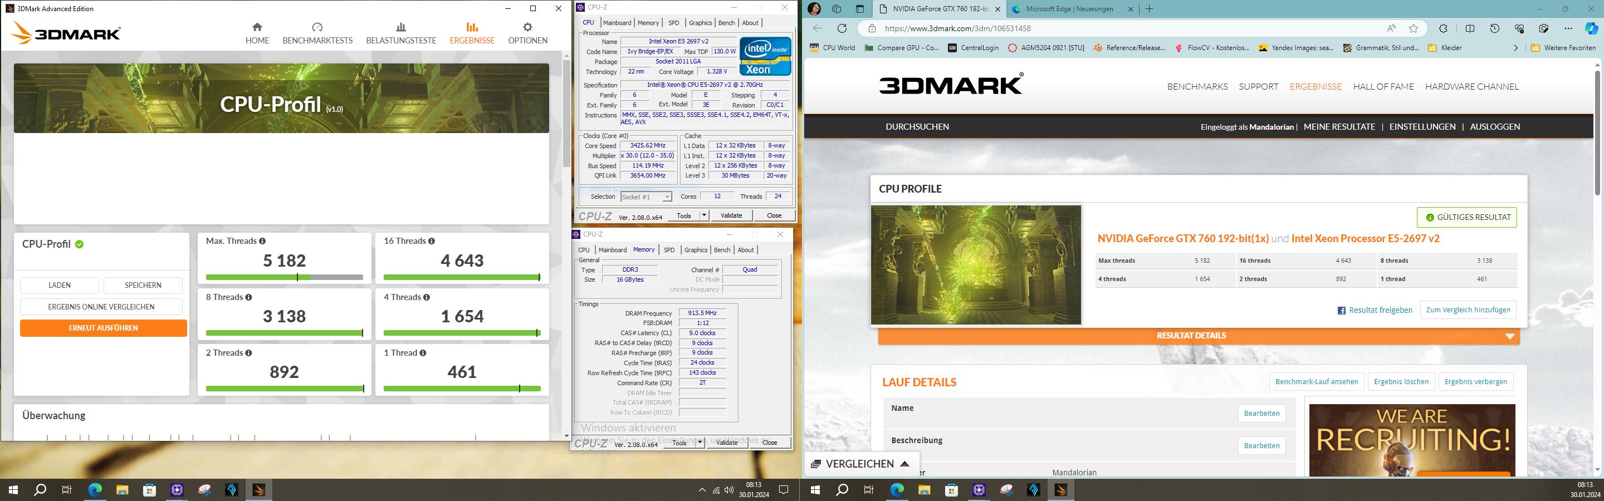Click the 4 Threads info icon
Image resolution: width=1604 pixels, height=501 pixels.
(x=427, y=297)
